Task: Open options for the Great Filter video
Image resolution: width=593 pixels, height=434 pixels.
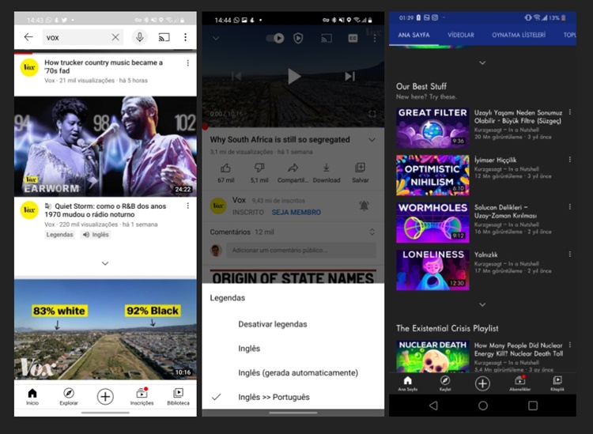Action: click(570, 112)
